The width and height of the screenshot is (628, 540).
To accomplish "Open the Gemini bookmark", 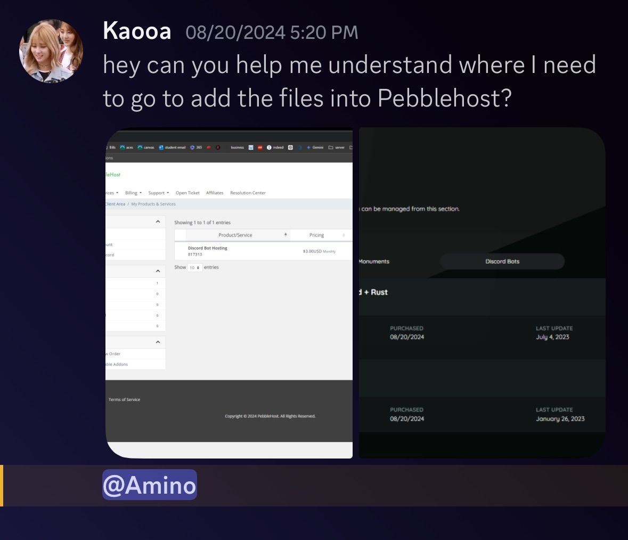I will pos(315,148).
